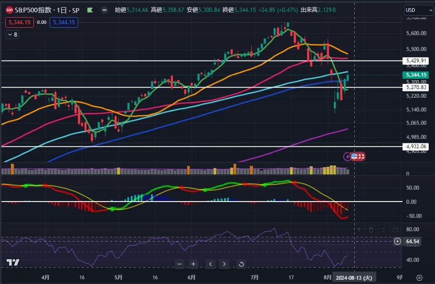This screenshot has height=284, width=435.
Task: Move chart right with right chevron
Action: pos(224,264)
